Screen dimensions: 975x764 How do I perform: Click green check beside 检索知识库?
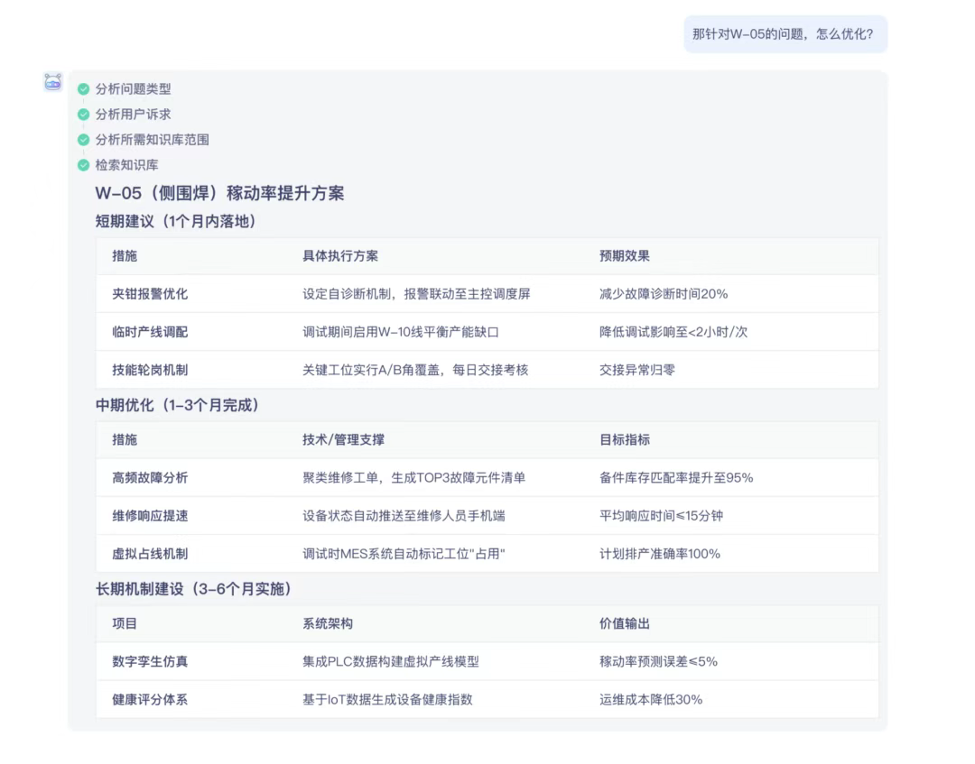coord(83,165)
